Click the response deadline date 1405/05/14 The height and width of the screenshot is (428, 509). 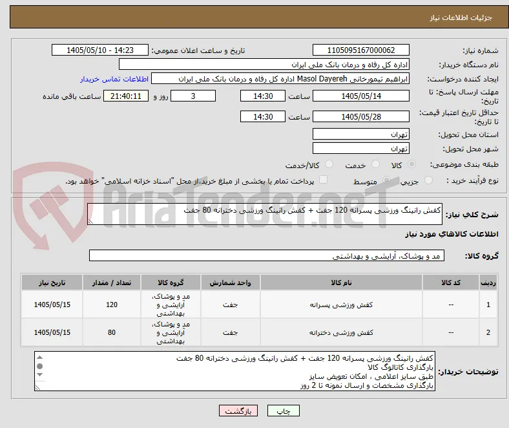click(x=361, y=96)
